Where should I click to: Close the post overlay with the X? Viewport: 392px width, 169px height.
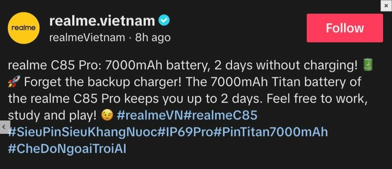(386, 6)
